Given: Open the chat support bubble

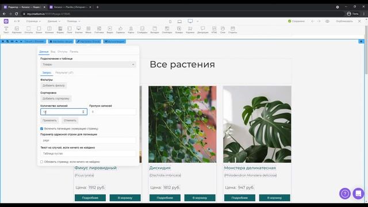Looking at the screenshot, I should (358, 194).
